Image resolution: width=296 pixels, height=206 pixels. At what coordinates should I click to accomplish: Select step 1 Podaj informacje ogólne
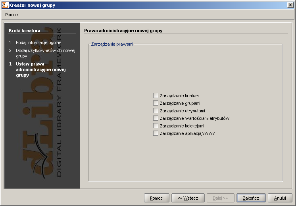[x=35, y=42]
